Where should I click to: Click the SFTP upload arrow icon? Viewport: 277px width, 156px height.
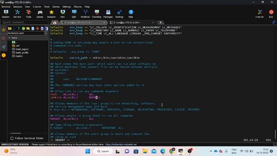19,29
